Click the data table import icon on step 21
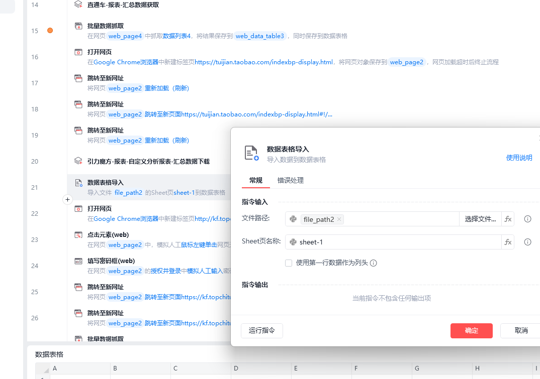This screenshot has height=379, width=540. click(x=78, y=183)
